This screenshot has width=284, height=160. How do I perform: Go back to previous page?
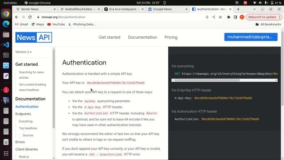17,17
